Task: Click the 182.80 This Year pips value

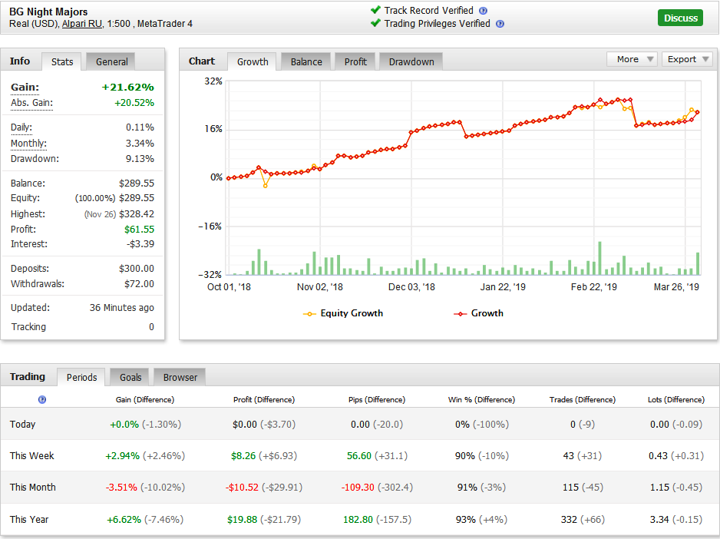Action: (x=358, y=519)
